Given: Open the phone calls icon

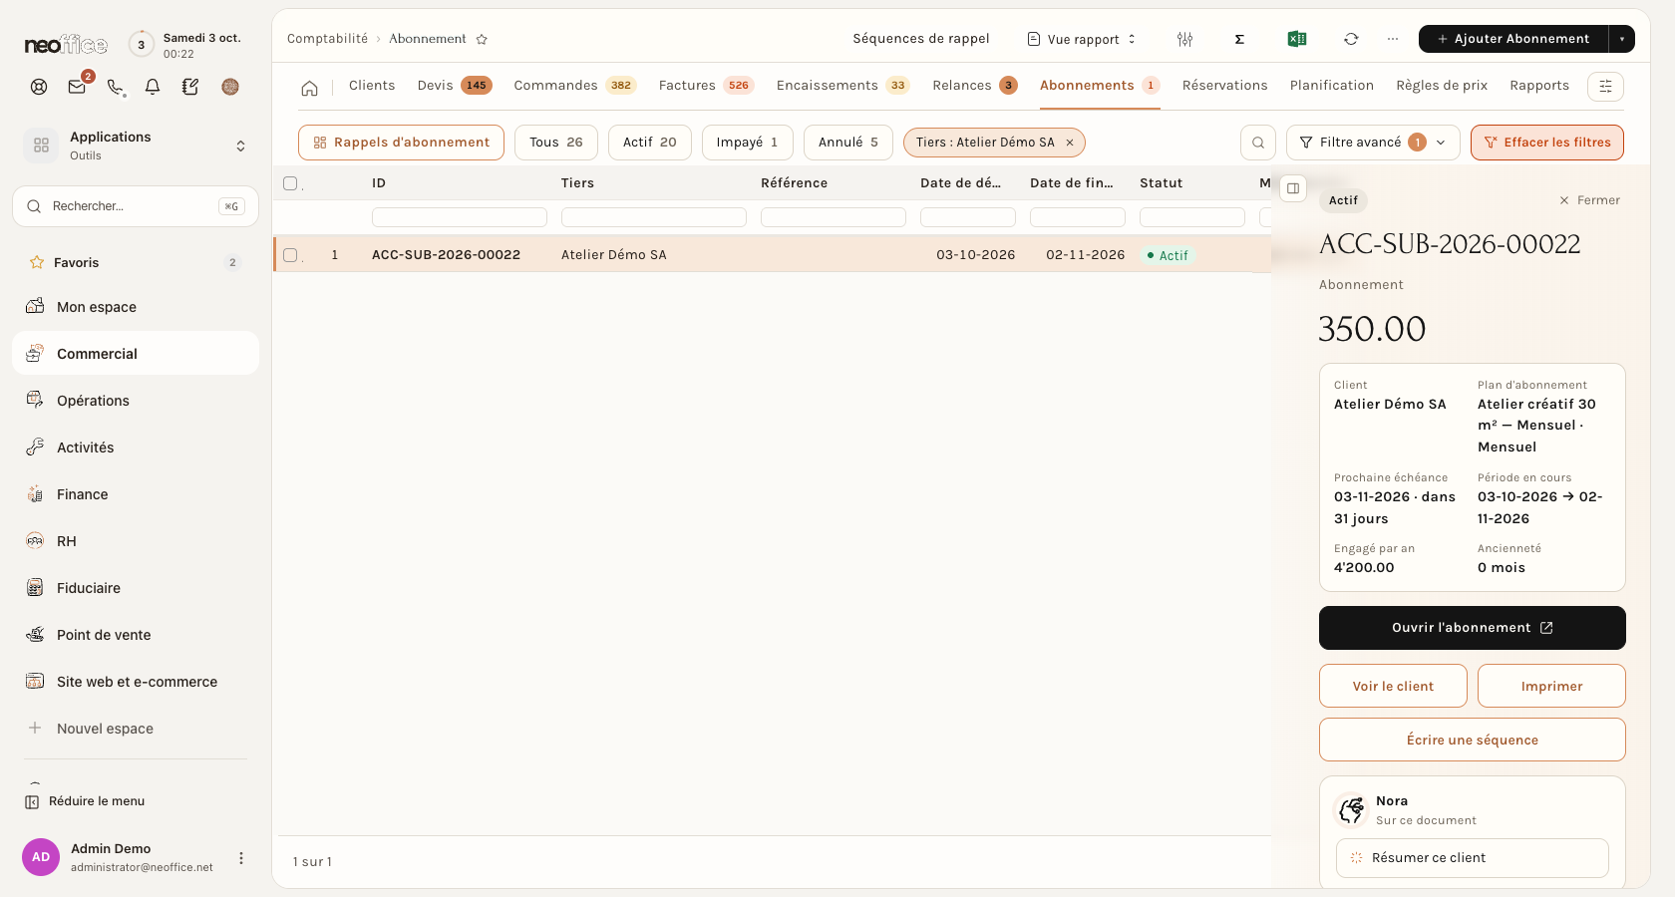Looking at the screenshot, I should click(x=116, y=87).
